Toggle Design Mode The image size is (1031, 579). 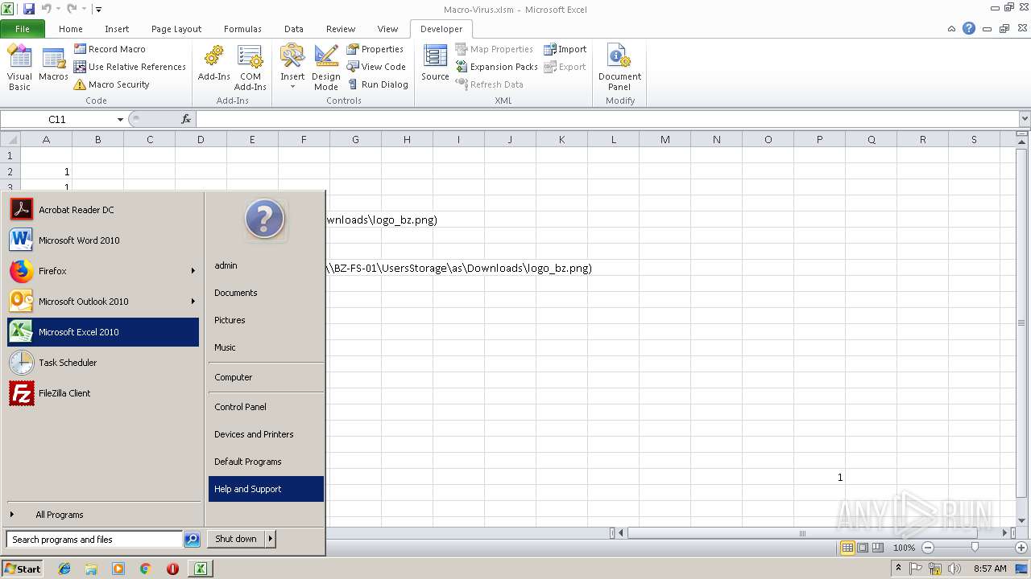pos(326,68)
